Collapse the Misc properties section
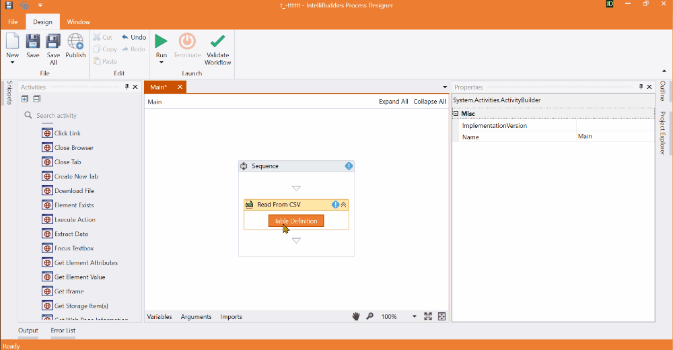673x350 pixels. pyautogui.click(x=456, y=114)
